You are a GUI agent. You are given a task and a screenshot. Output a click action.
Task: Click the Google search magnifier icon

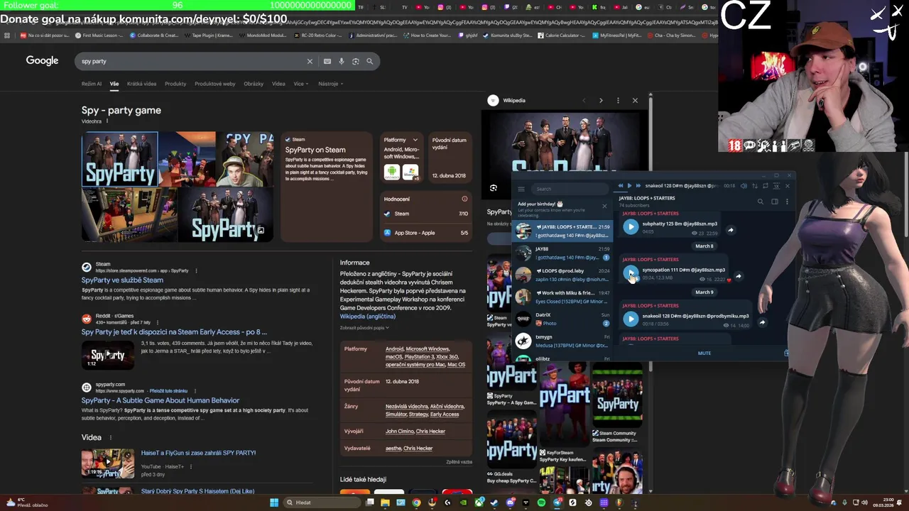(369, 61)
